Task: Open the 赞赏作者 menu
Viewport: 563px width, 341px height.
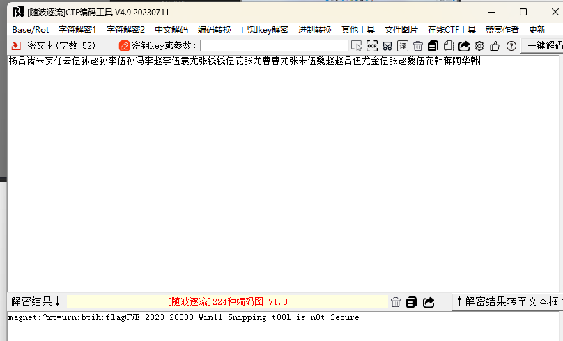Action: tap(502, 30)
